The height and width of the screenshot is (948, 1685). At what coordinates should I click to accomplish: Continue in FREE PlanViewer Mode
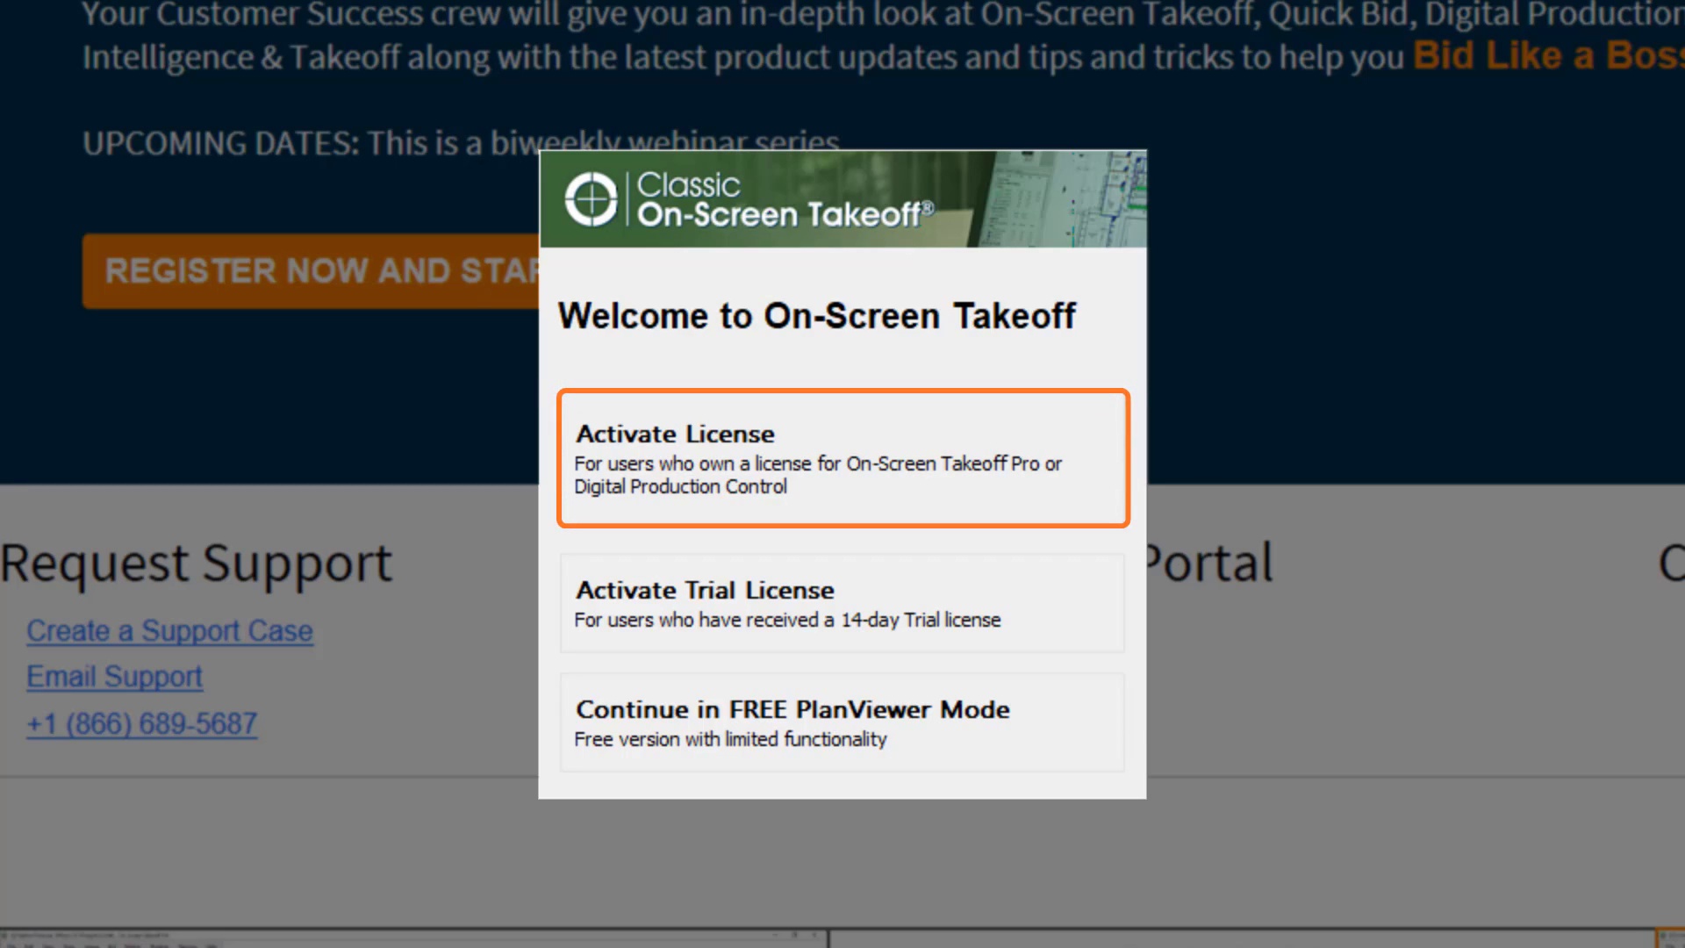tap(842, 722)
